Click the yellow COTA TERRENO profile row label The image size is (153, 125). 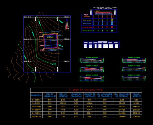point(87,20)
